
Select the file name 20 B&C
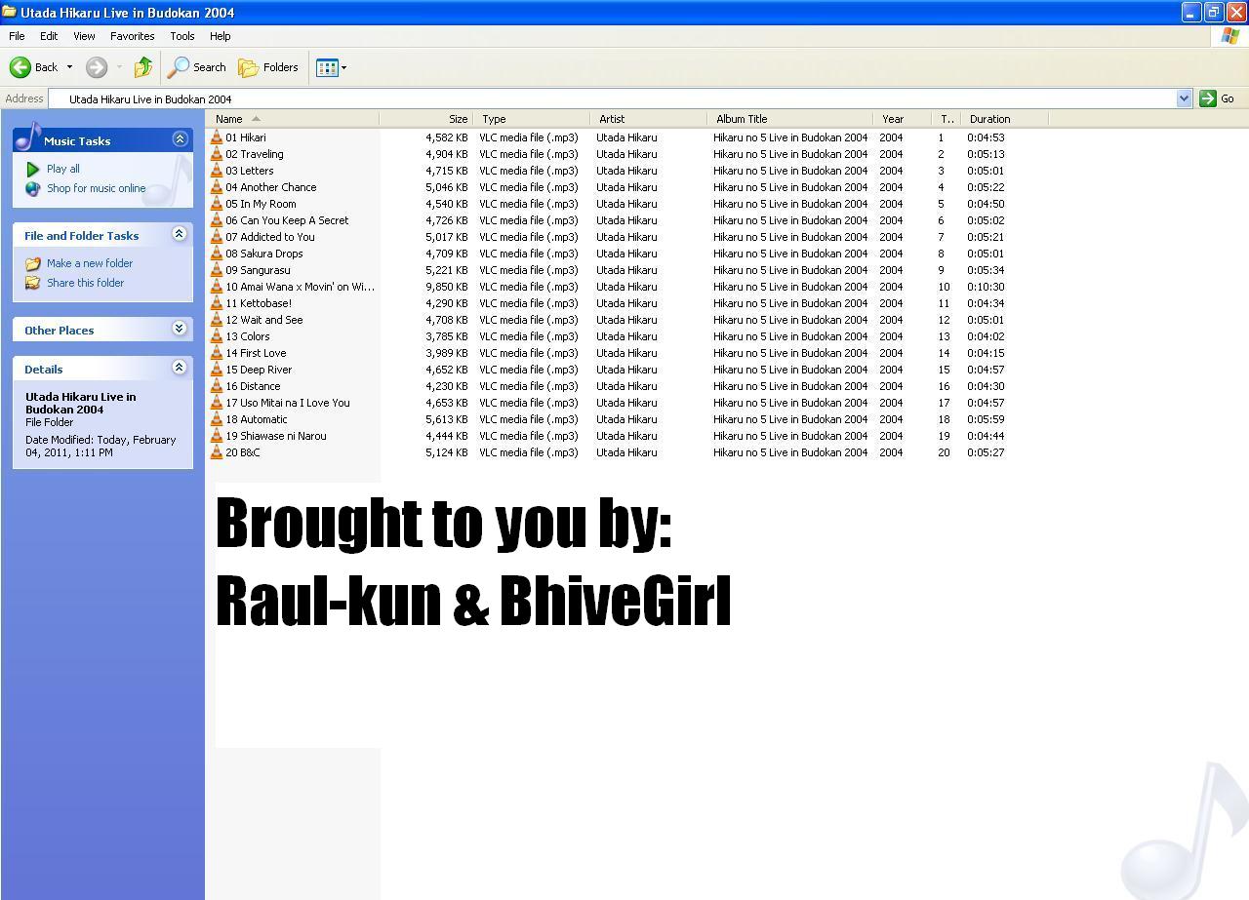pos(243,452)
